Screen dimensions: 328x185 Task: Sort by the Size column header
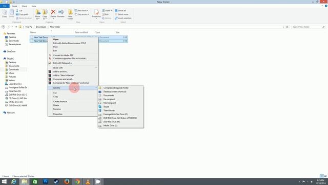click(x=117, y=32)
